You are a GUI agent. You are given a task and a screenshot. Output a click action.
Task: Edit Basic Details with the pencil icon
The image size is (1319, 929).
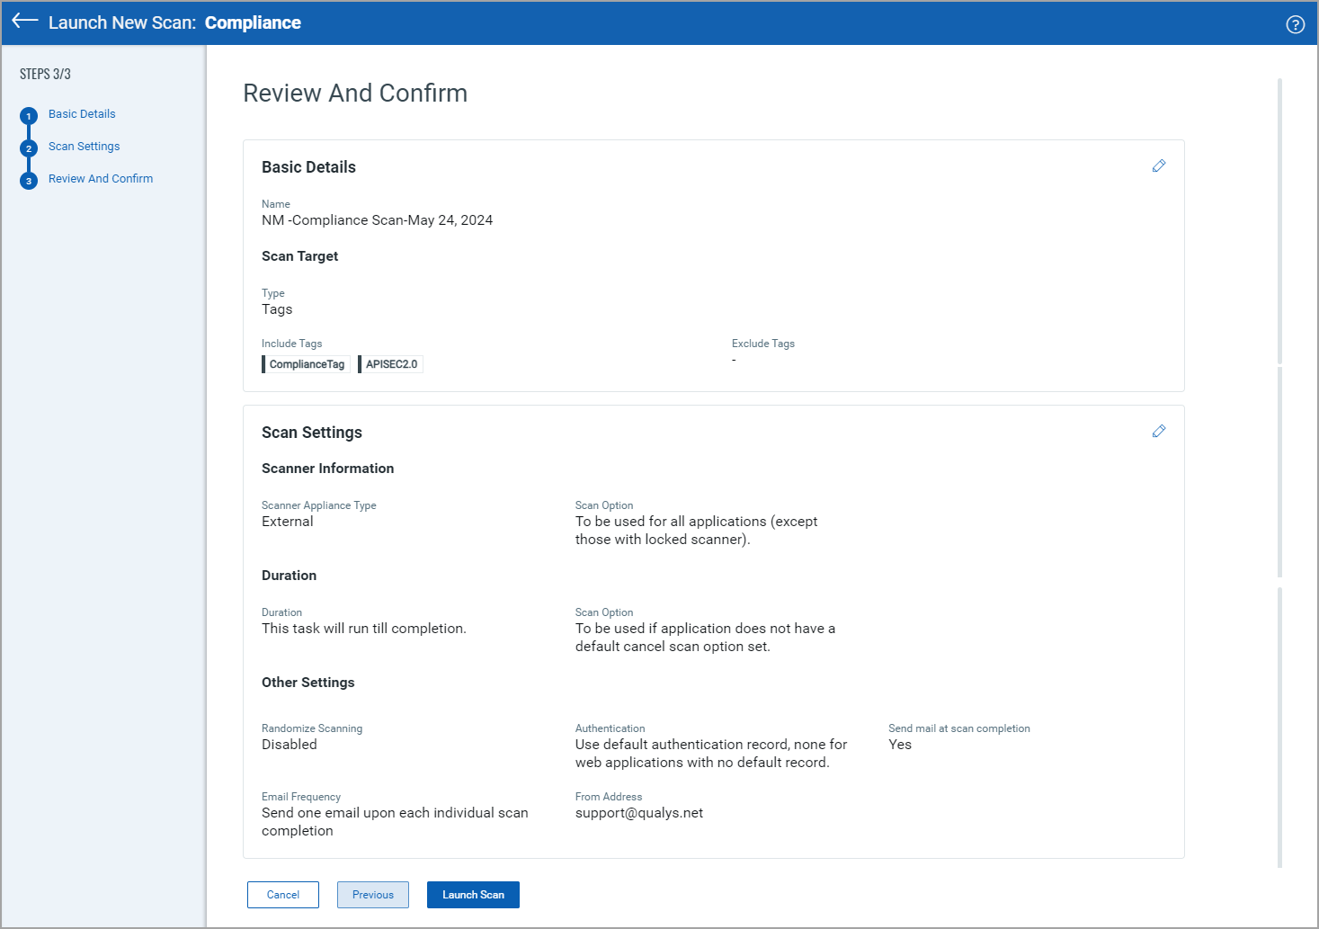[1159, 165]
